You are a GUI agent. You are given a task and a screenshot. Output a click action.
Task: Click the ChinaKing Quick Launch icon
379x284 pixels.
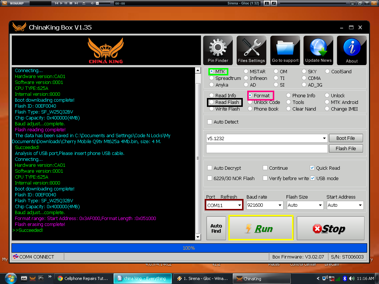(33, 278)
